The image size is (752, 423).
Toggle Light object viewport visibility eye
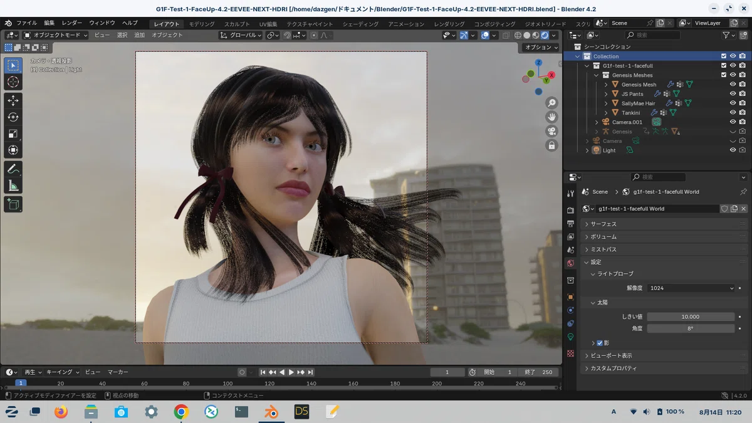(x=733, y=150)
